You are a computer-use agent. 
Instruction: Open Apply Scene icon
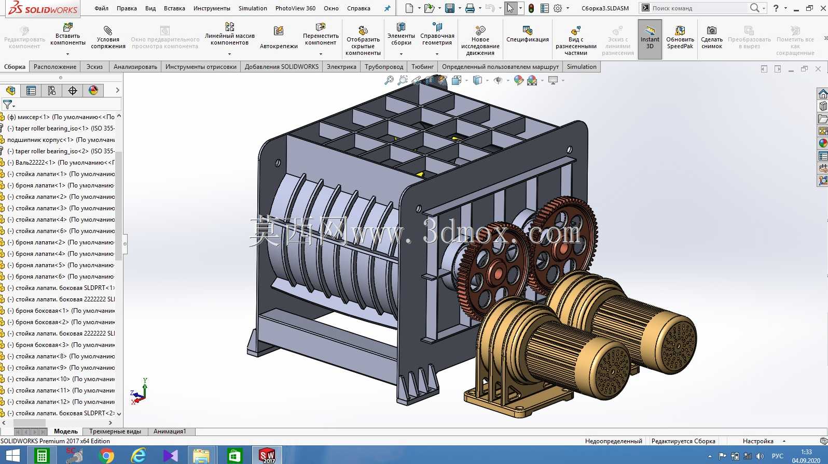click(532, 80)
